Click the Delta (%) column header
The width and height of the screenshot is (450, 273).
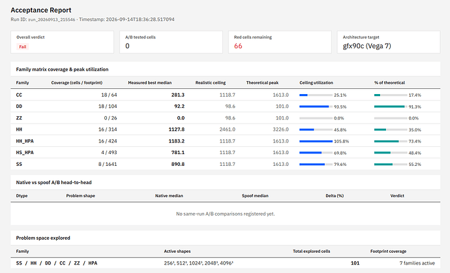(x=335, y=196)
